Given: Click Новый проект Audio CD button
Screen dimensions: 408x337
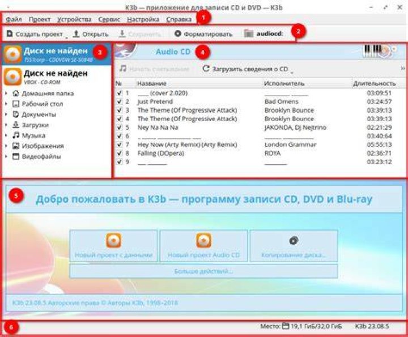Looking at the screenshot, I should point(203,246).
